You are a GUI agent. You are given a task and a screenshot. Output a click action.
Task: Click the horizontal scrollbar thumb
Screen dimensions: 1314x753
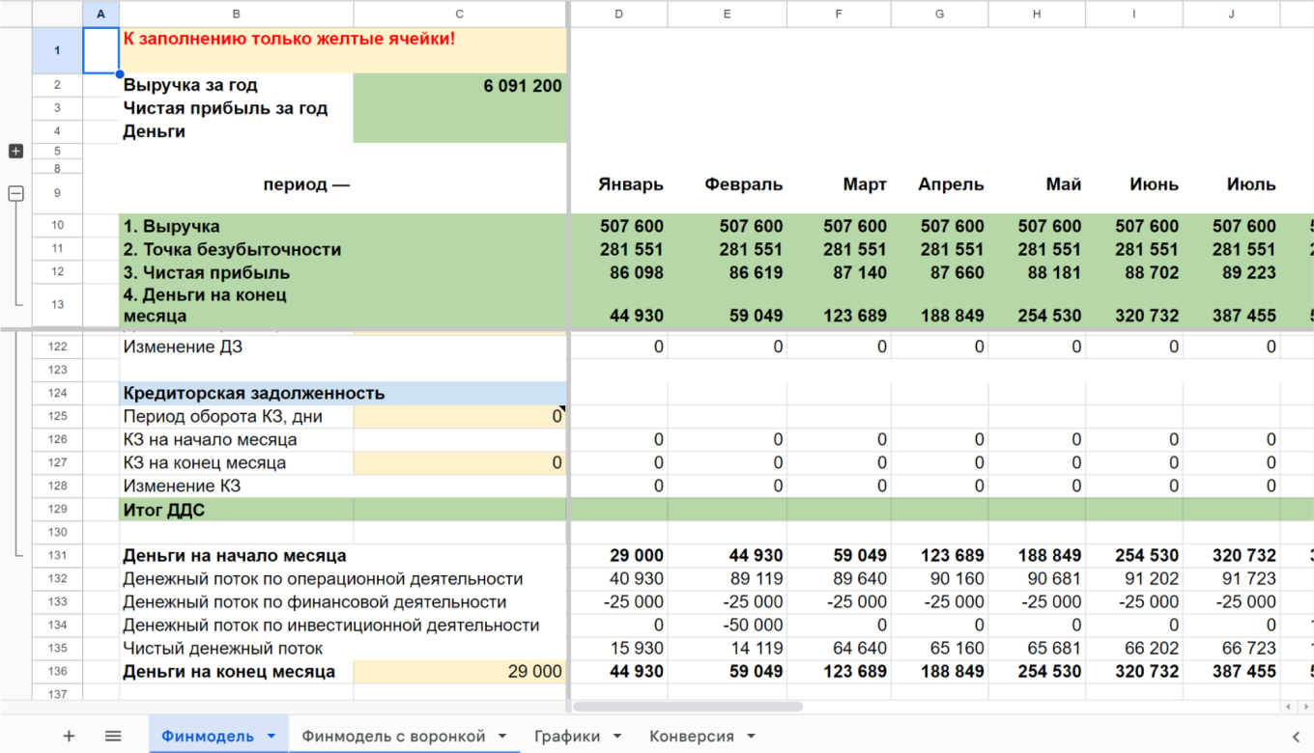tap(686, 707)
